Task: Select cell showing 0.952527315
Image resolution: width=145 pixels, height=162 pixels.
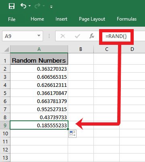Action: 39,109
